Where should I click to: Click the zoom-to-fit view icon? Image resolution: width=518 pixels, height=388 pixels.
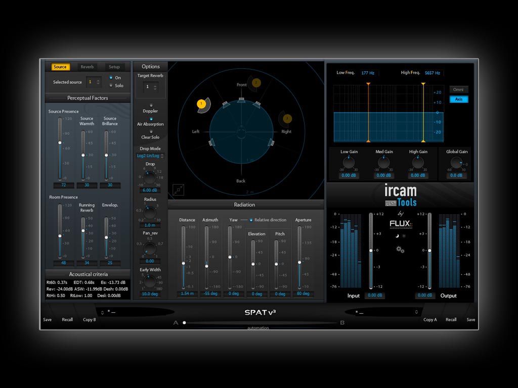pyautogui.click(x=179, y=190)
